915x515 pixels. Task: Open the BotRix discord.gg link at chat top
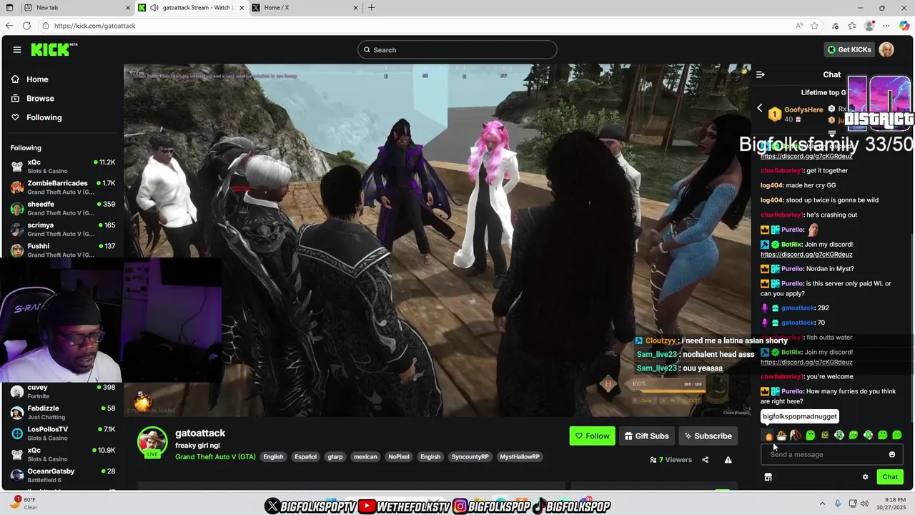point(806,157)
